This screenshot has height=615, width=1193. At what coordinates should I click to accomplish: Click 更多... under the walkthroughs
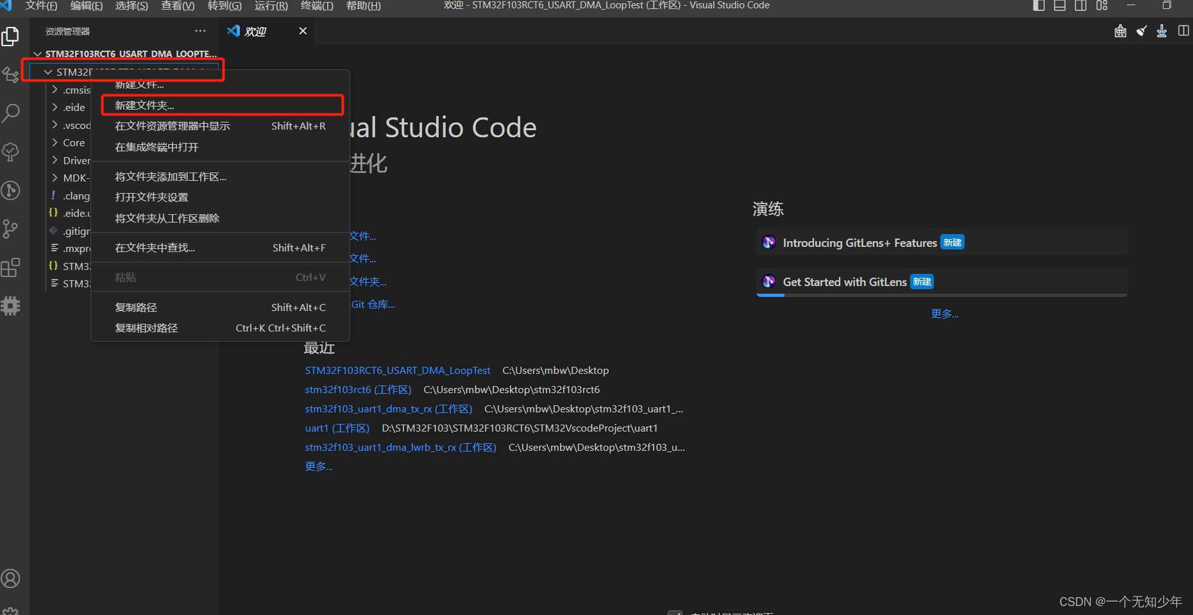[945, 314]
